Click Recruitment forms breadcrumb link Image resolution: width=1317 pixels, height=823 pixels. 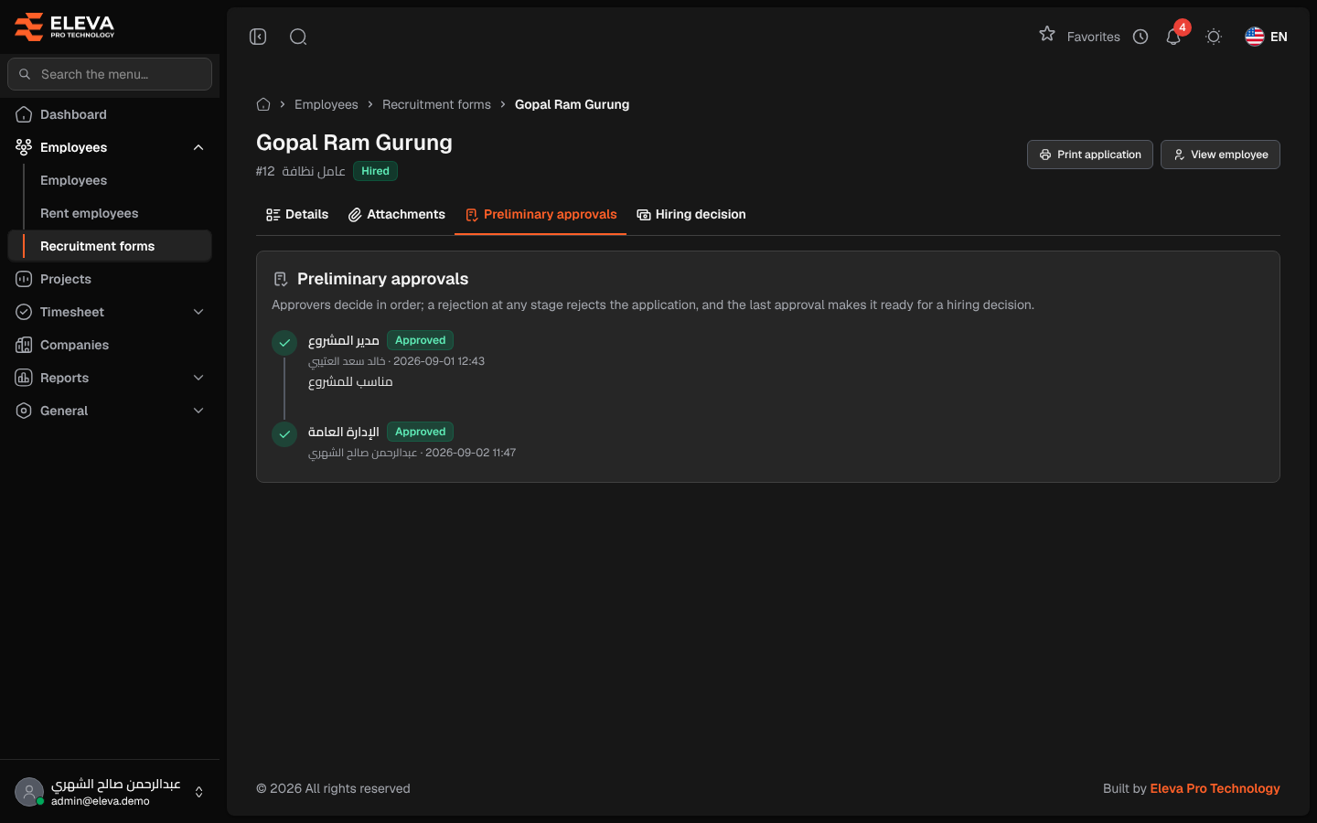(436, 104)
